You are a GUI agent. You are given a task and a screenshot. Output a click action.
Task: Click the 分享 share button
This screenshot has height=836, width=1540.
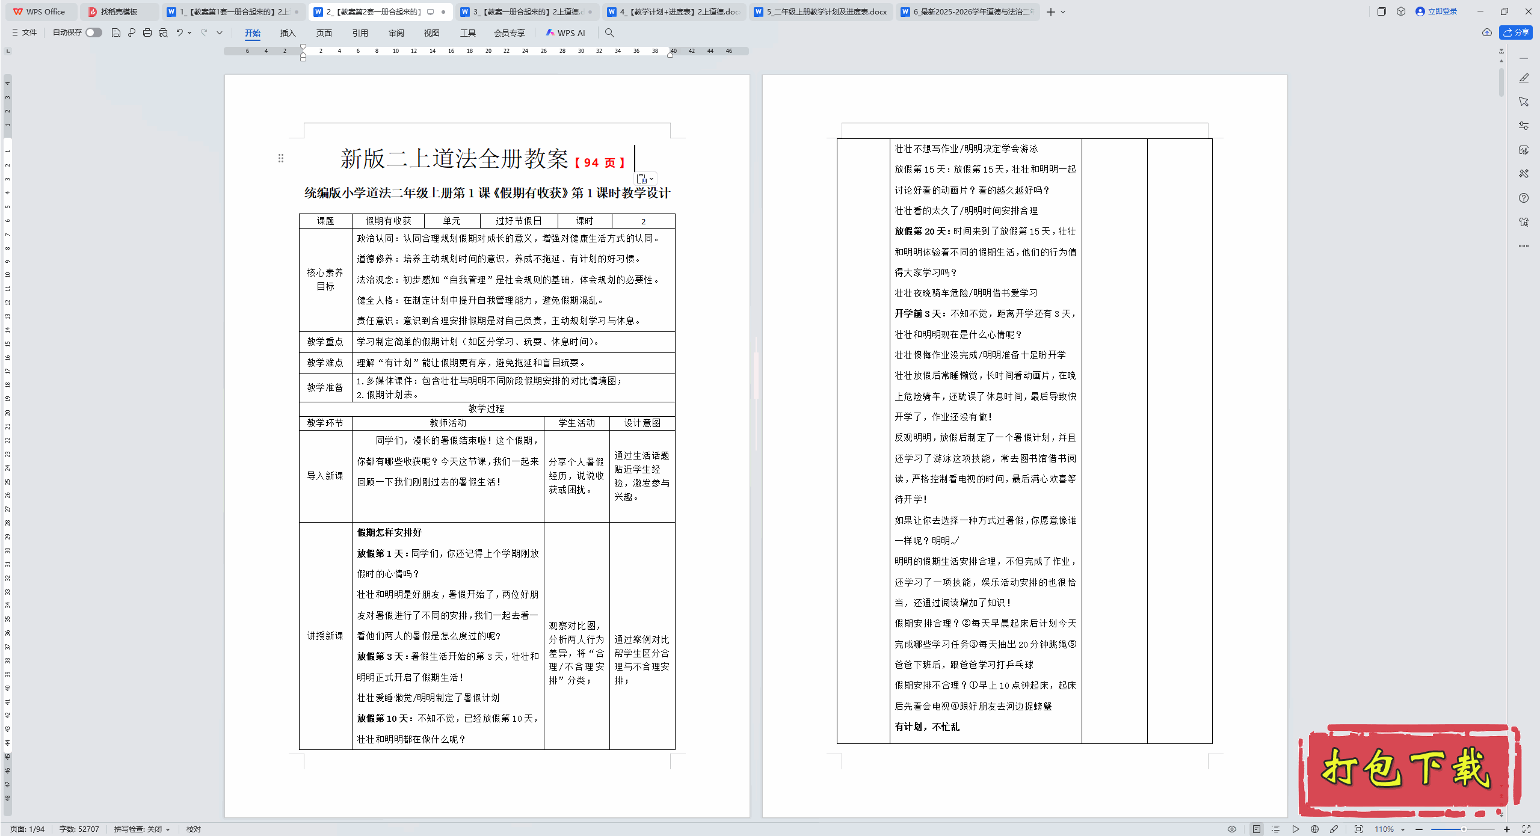point(1516,32)
